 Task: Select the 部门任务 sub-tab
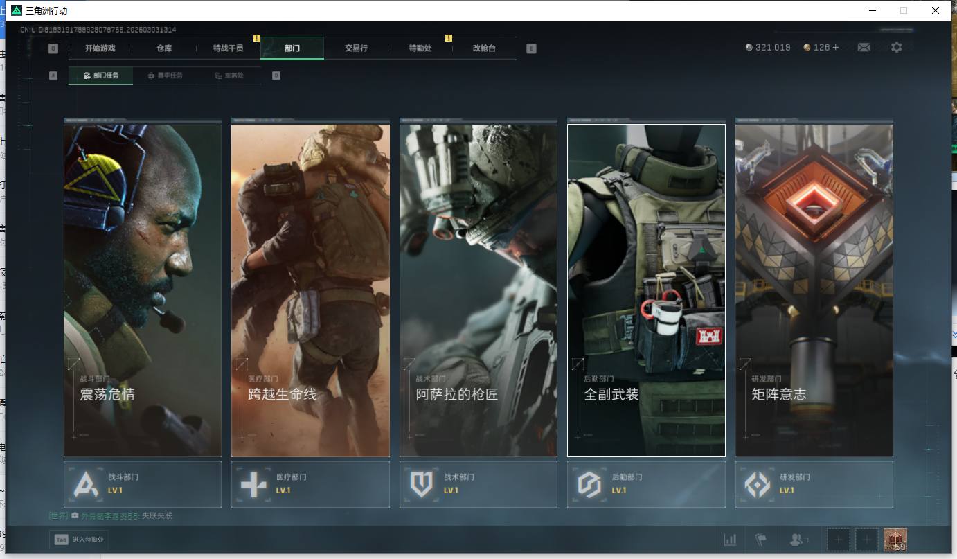point(101,76)
